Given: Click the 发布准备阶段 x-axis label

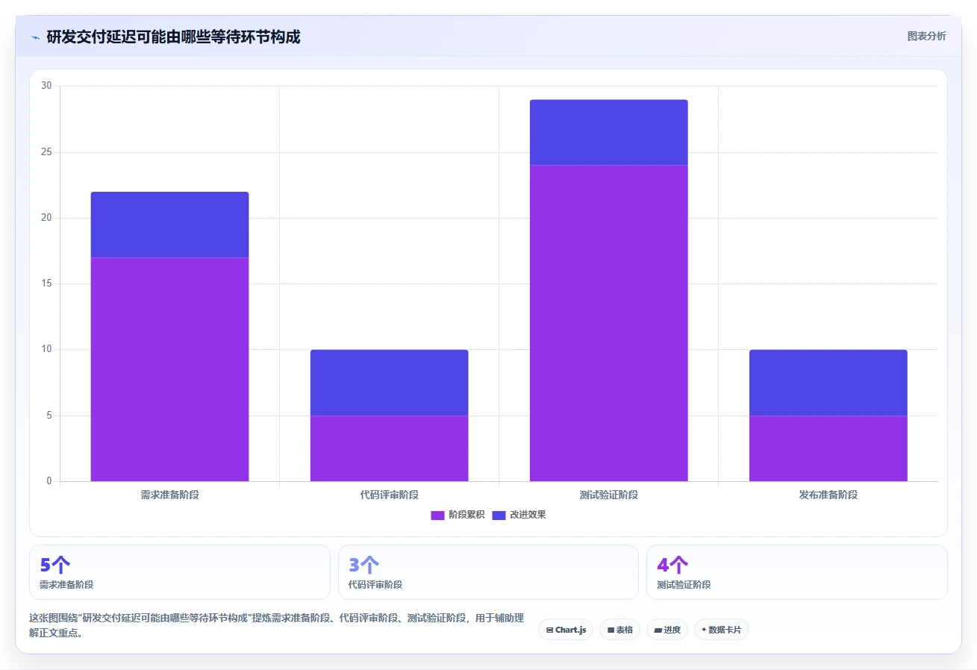Looking at the screenshot, I should point(828,495).
